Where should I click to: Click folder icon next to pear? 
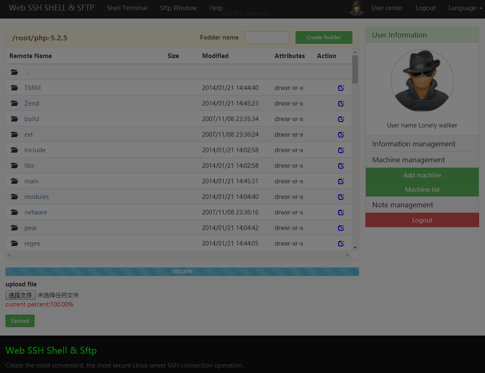(x=15, y=228)
